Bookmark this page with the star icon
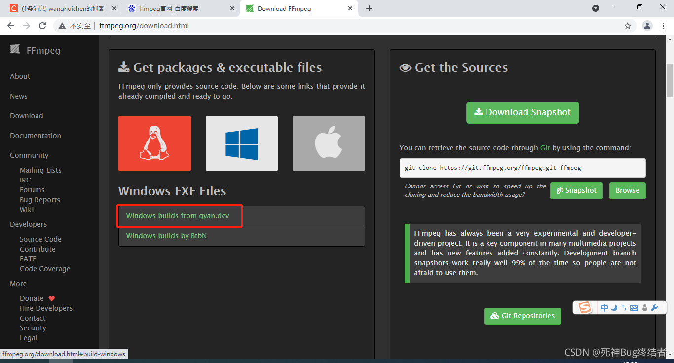Screen dimensions: 674x363 628,26
